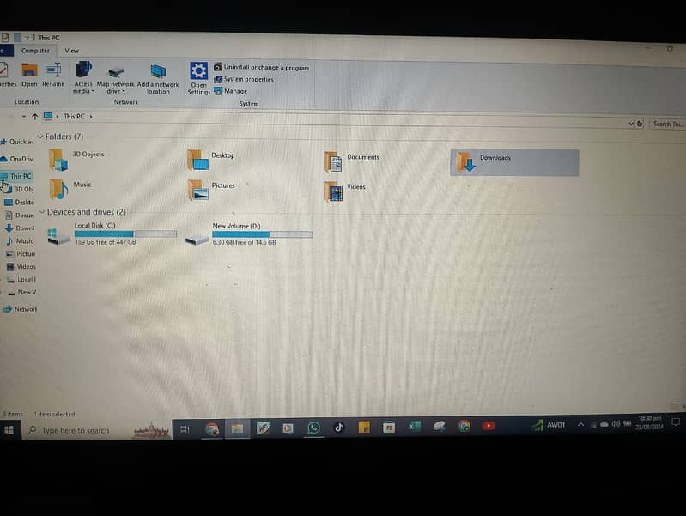Switch to the Computer ribbon tab
The height and width of the screenshot is (516, 686).
[35, 51]
